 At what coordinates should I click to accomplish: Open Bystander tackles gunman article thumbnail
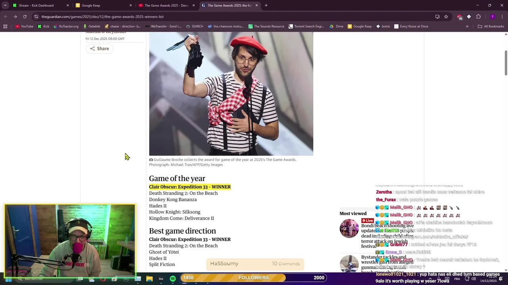349,264
